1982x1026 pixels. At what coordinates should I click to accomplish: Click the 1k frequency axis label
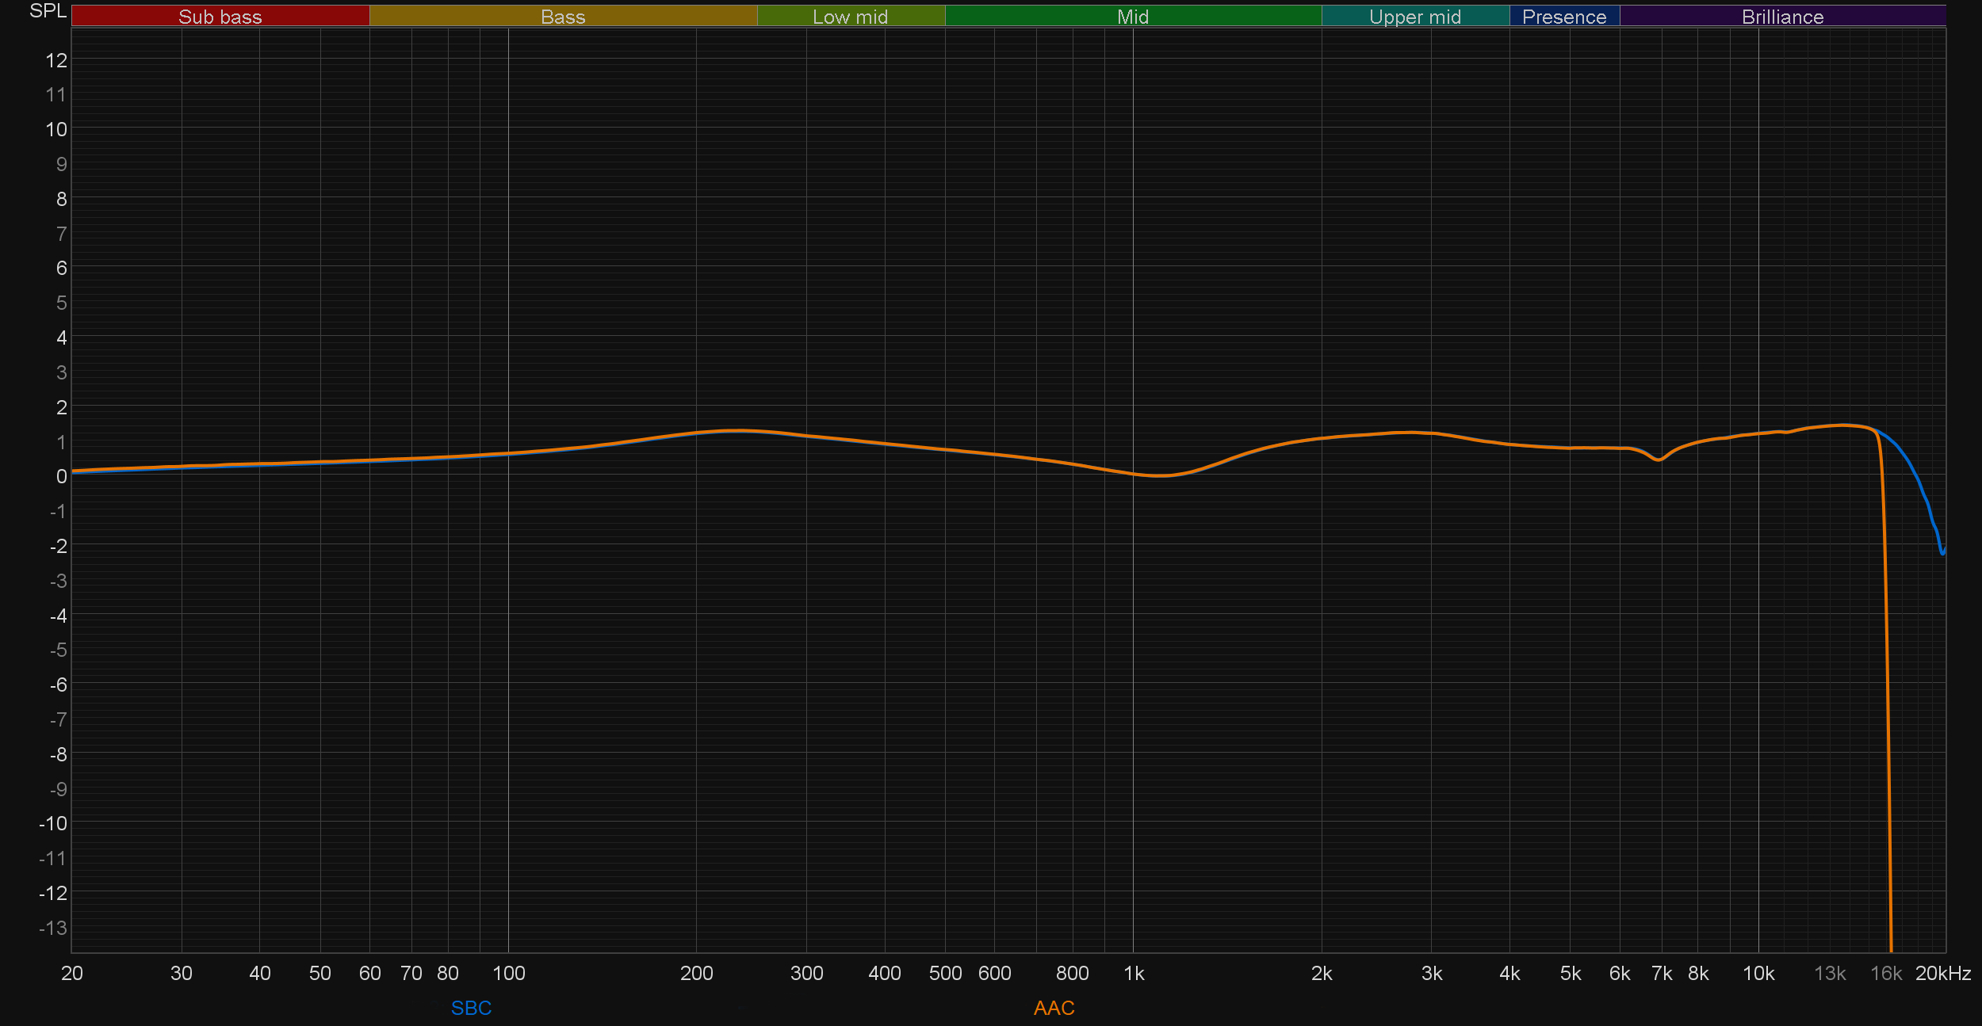(x=1134, y=973)
